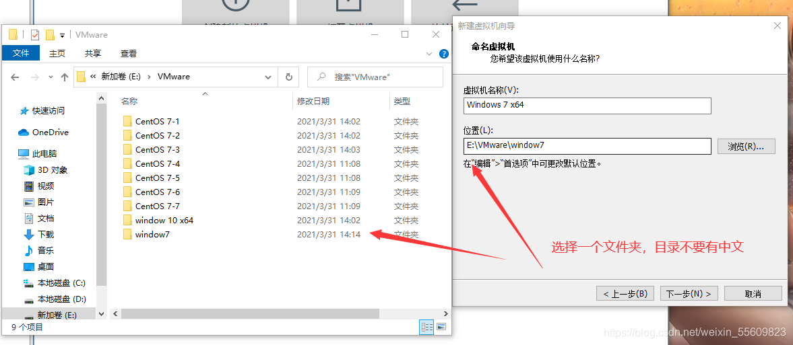The image size is (793, 345).
Task: Refresh the VMware folder view
Action: tap(289, 77)
